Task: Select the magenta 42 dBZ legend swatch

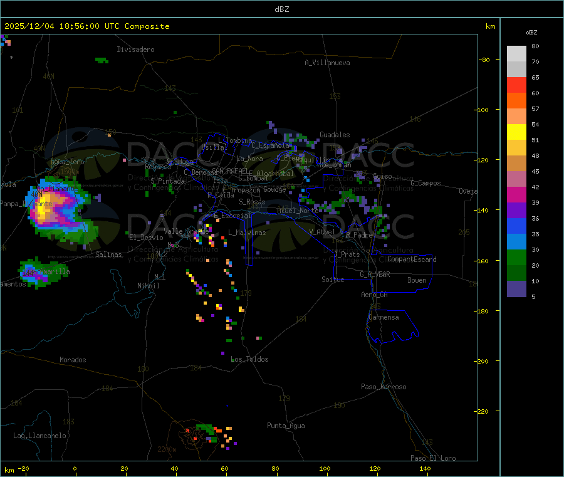Action: [x=516, y=194]
